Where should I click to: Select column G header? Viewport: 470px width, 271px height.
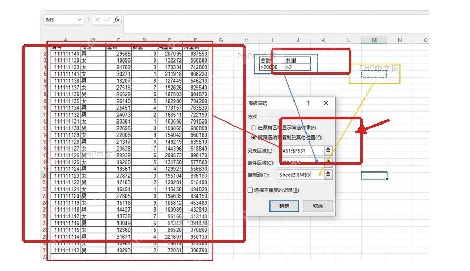[221, 40]
